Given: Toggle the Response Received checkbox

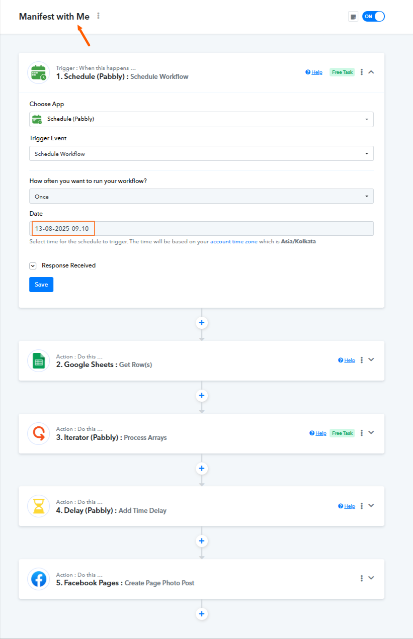Looking at the screenshot, I should 33,265.
